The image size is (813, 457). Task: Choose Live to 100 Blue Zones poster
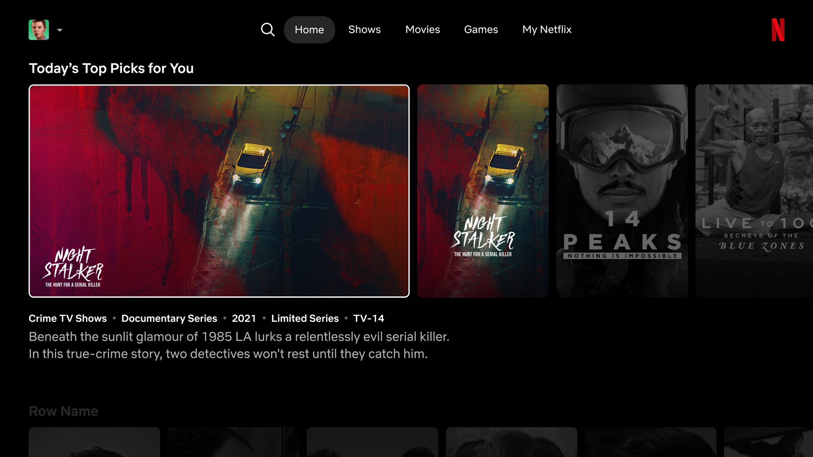pos(754,191)
